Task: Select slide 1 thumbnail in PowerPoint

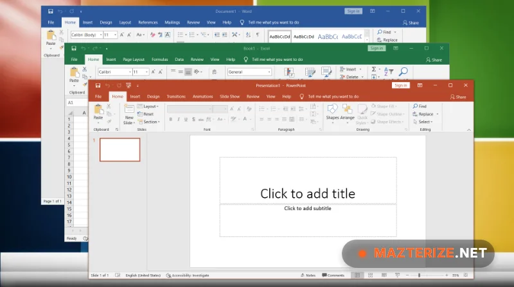Action: [x=120, y=150]
